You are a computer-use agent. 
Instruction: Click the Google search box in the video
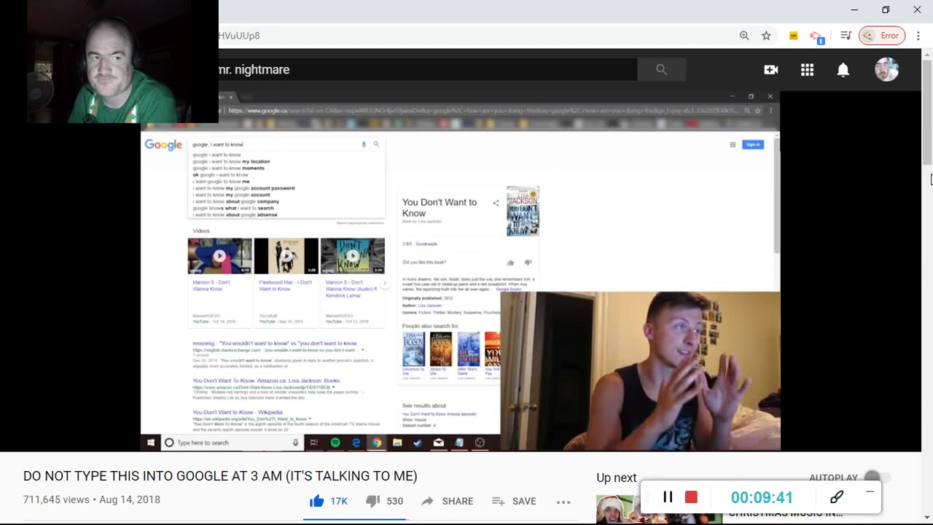[x=286, y=144]
